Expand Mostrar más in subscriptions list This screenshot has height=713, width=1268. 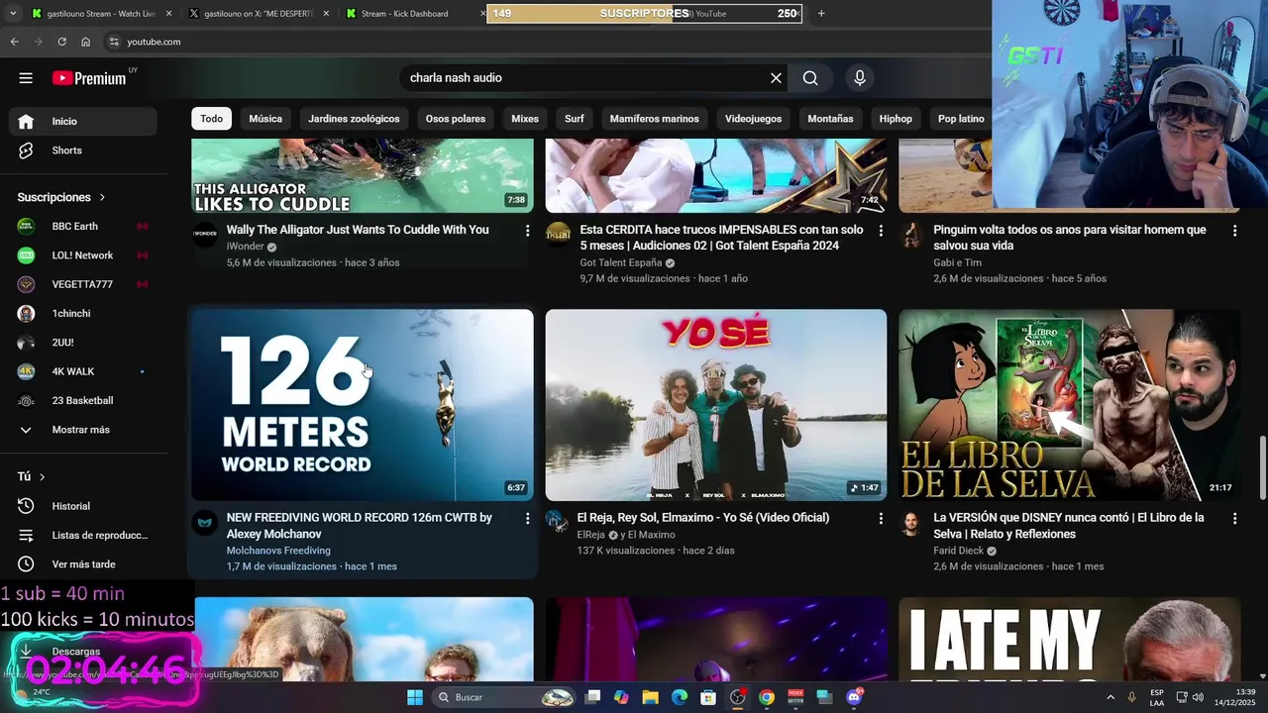pos(82,430)
